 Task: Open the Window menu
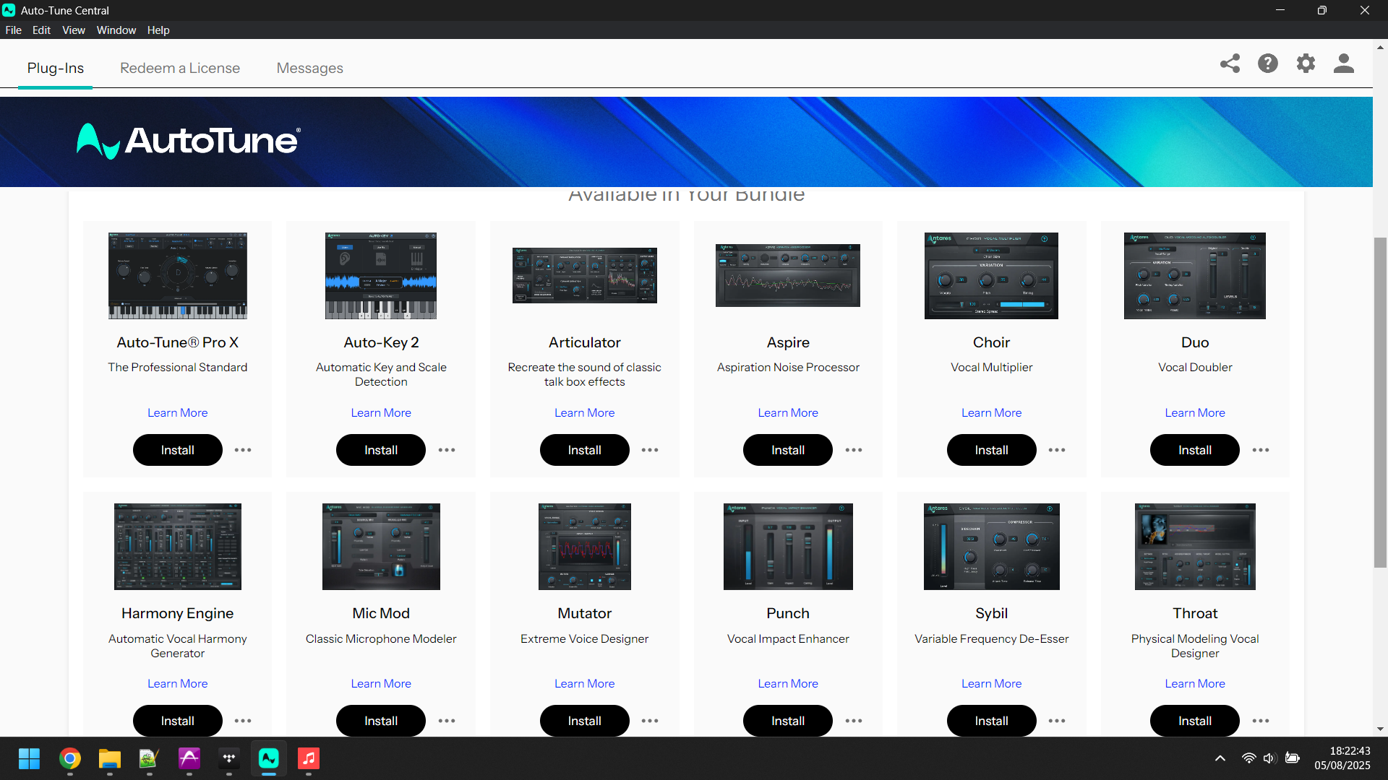[x=116, y=30]
